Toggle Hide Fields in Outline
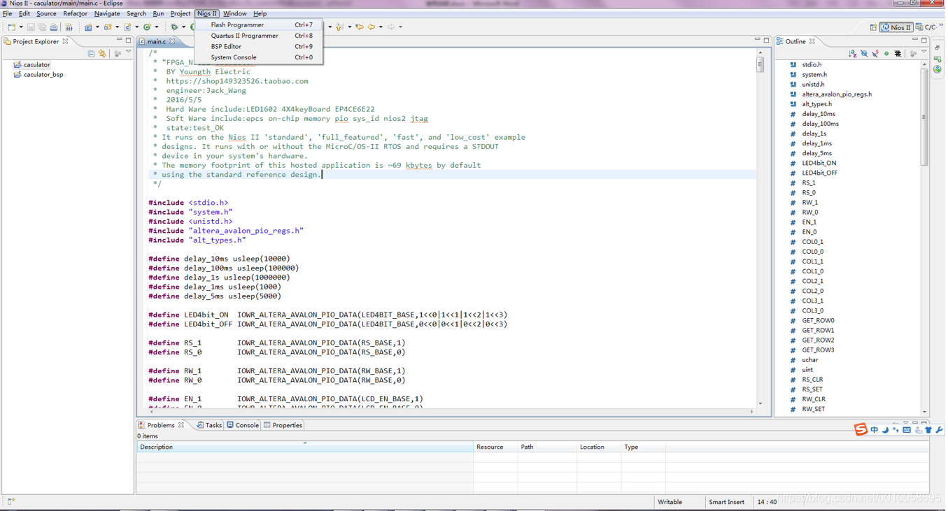 point(864,53)
